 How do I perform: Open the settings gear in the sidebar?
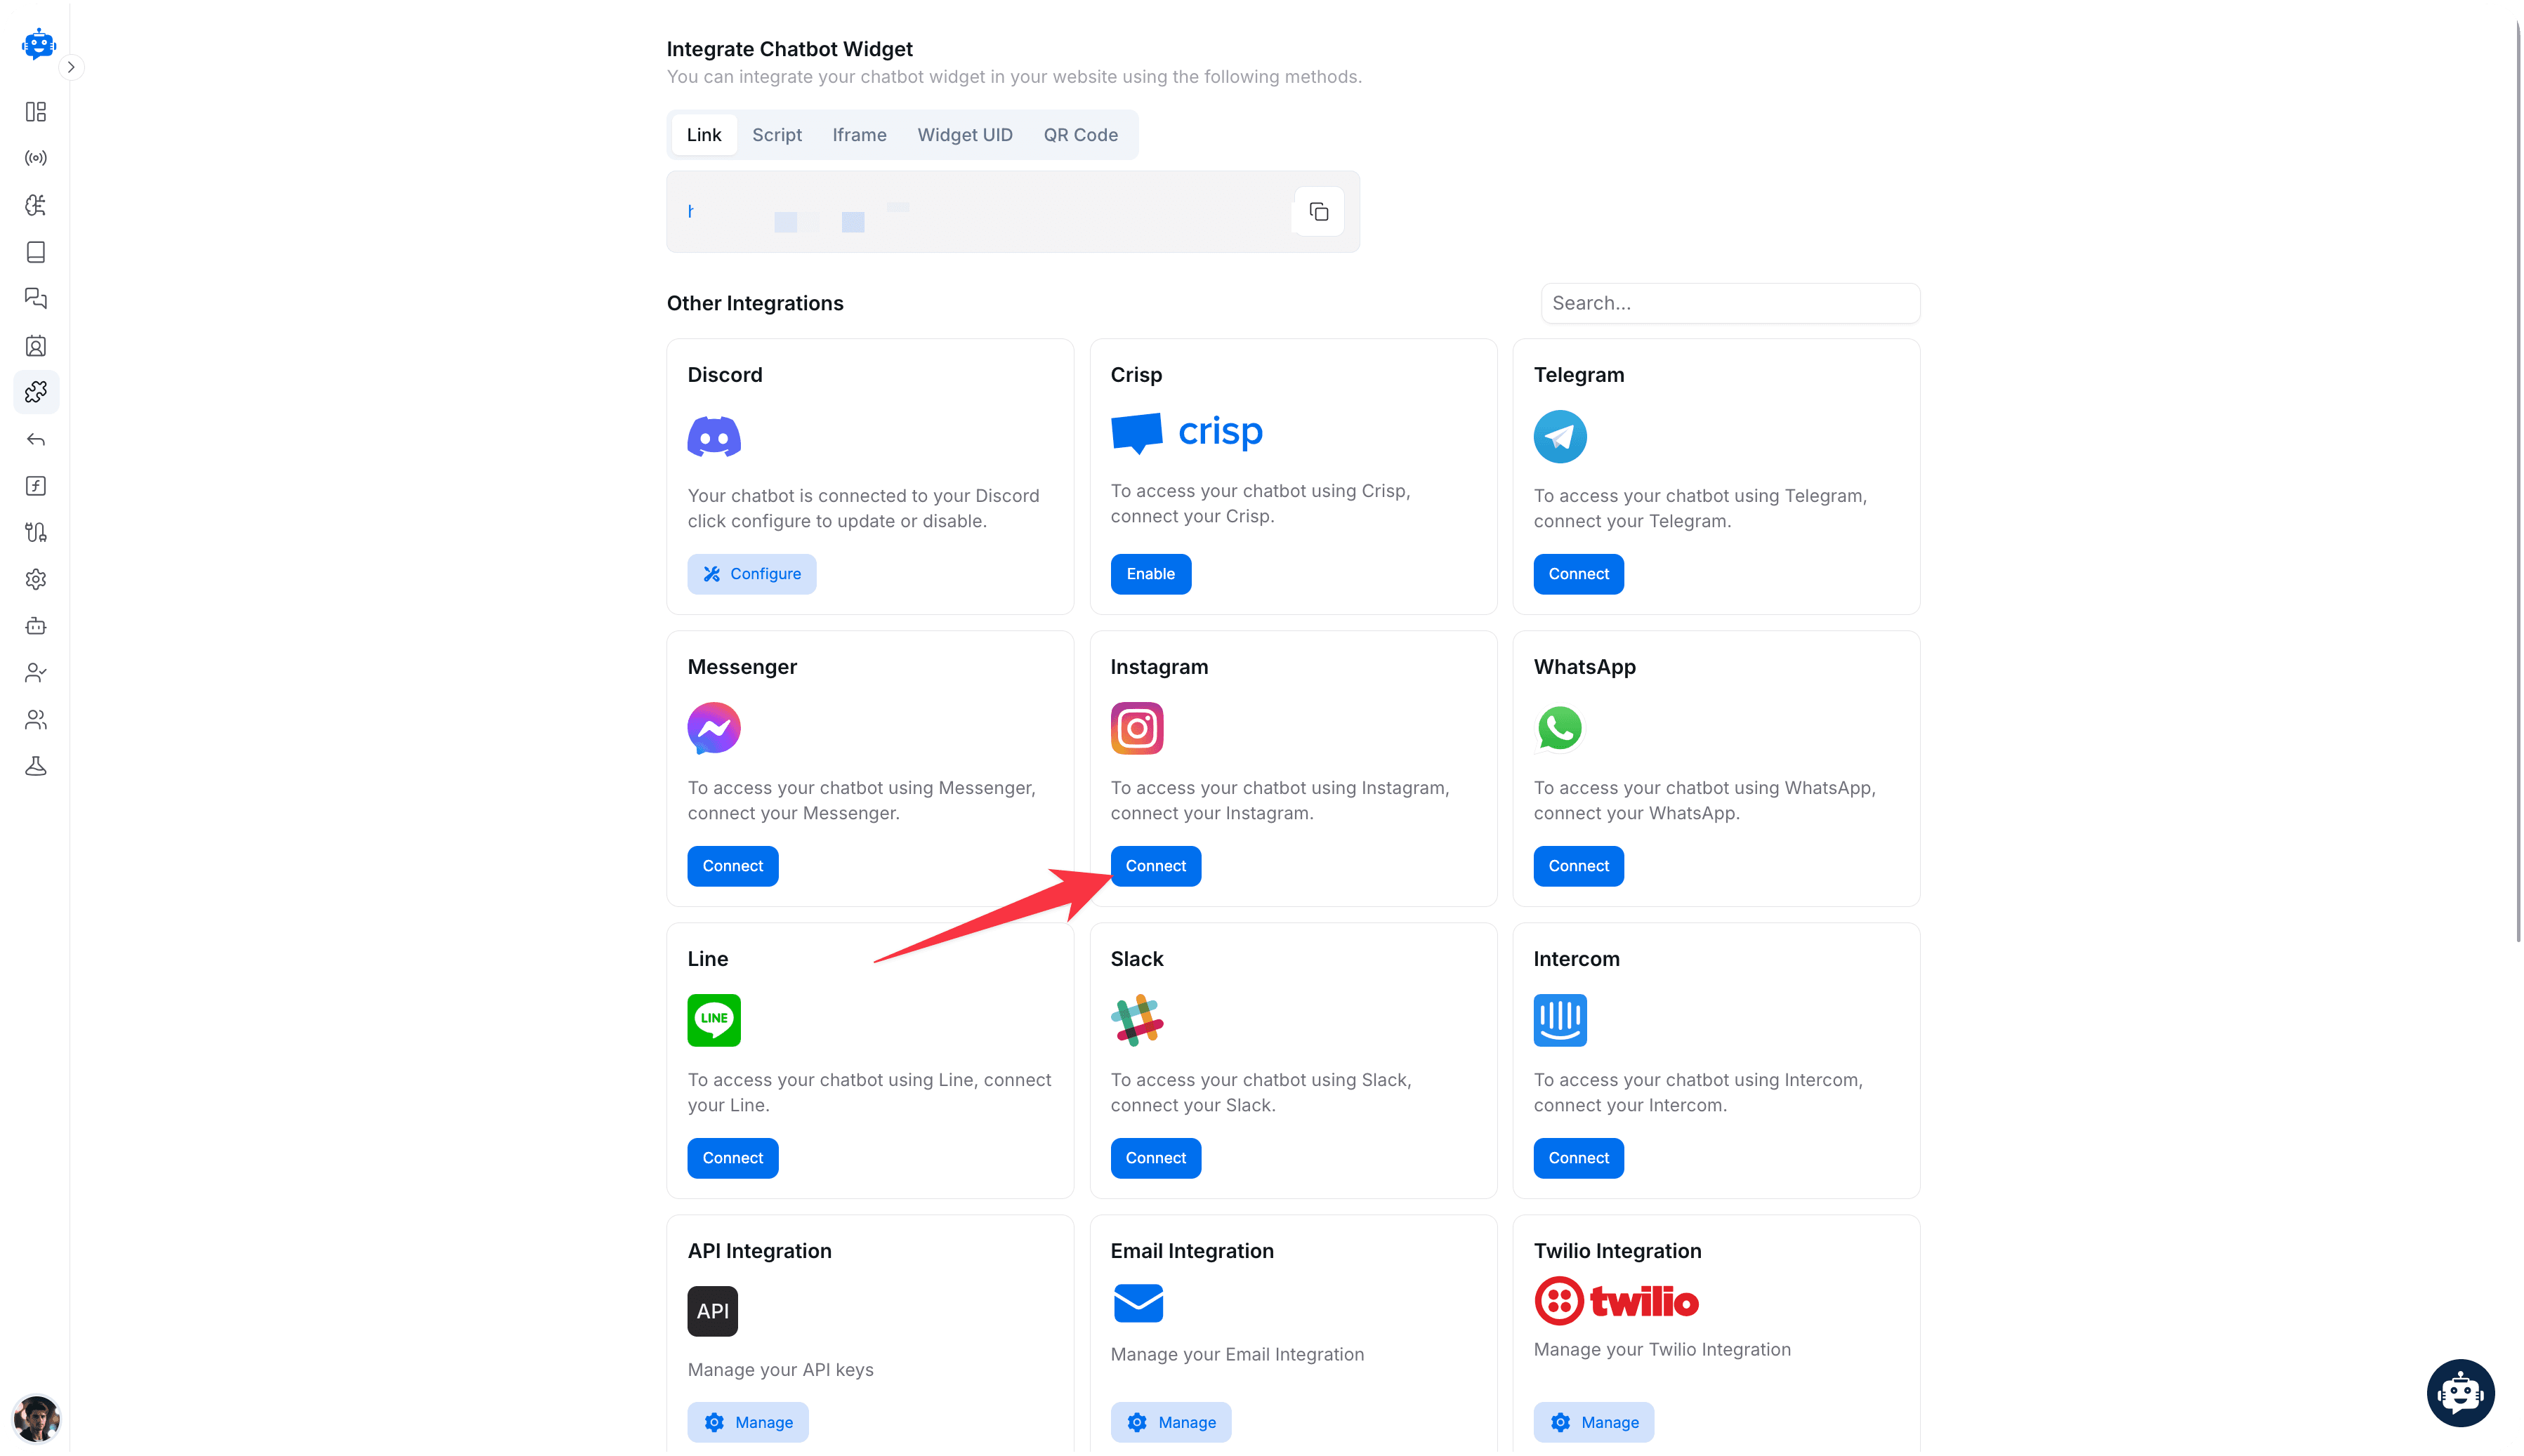point(36,580)
